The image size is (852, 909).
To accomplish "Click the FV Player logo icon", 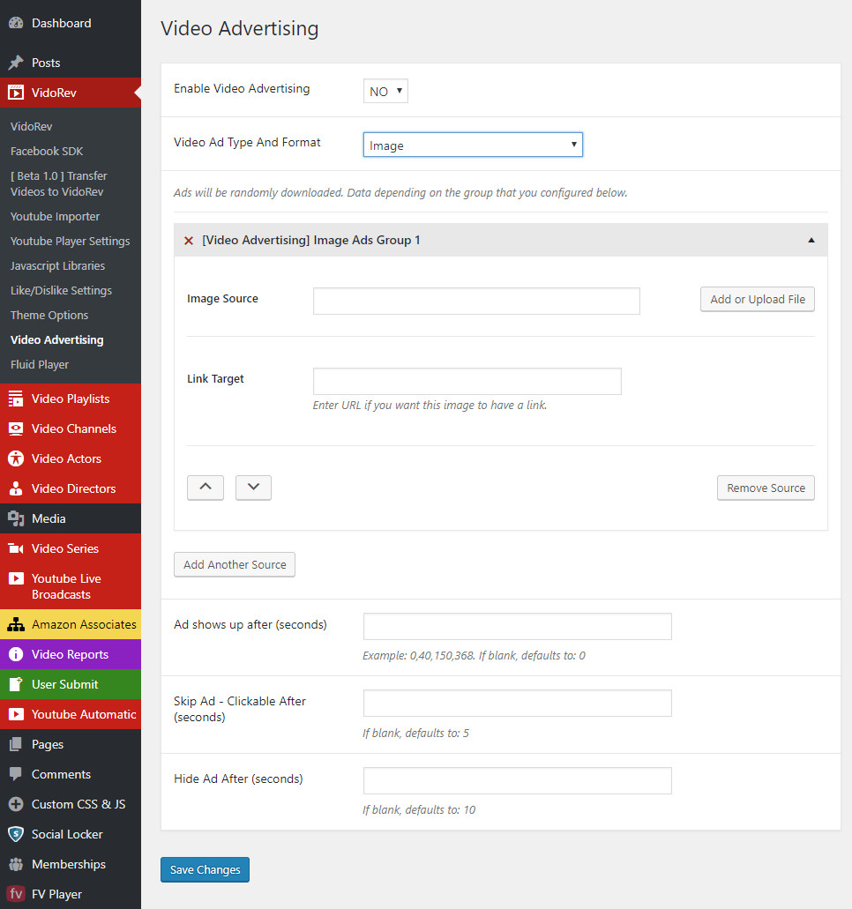I will pos(16,894).
